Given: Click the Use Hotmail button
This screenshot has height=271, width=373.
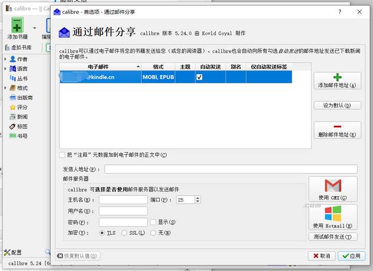Looking at the screenshot, I should (333, 217).
